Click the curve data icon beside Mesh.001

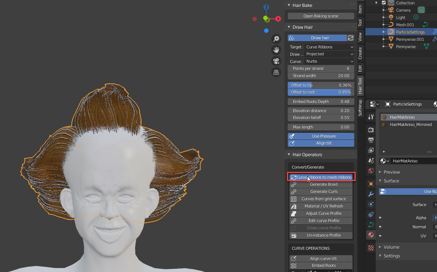[425, 24]
